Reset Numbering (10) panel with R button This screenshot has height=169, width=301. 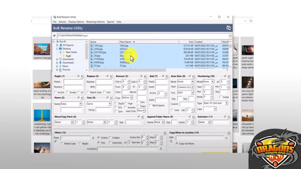(x=228, y=76)
